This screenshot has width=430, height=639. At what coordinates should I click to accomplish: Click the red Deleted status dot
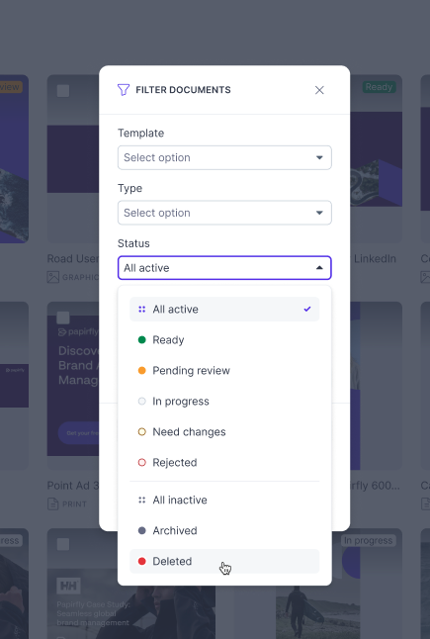141,561
